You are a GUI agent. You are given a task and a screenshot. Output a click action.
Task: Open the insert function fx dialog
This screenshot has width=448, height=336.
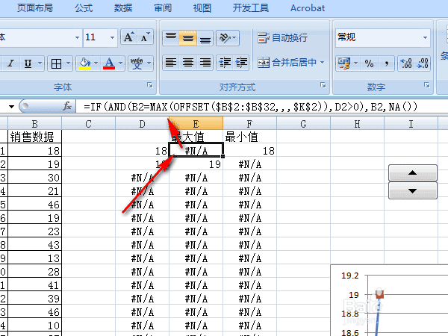click(67, 106)
